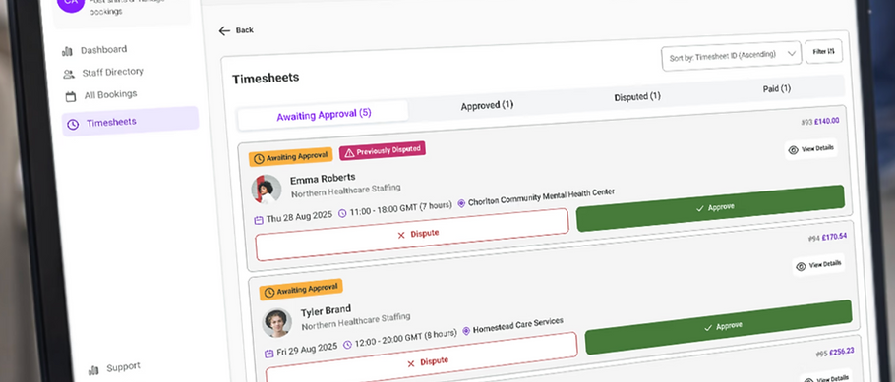Screen dimensions: 895x382
Task: Switch to the Disputed (1) tab
Action: (x=637, y=97)
